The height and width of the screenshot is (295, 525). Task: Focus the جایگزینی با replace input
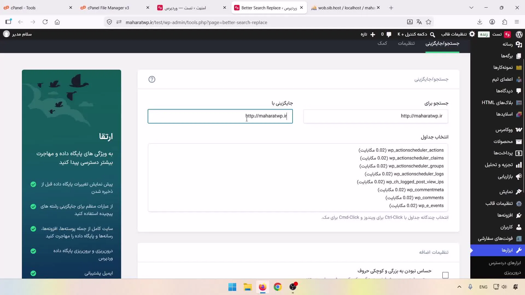click(x=220, y=116)
